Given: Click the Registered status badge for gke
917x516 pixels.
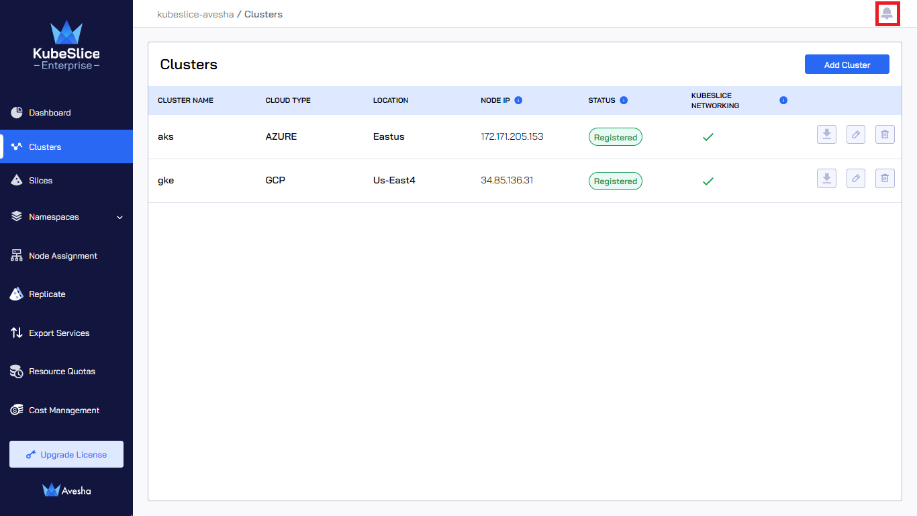Looking at the screenshot, I should (616, 181).
